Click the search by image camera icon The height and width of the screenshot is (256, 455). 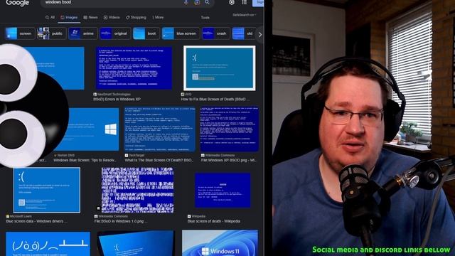[x=197, y=2]
